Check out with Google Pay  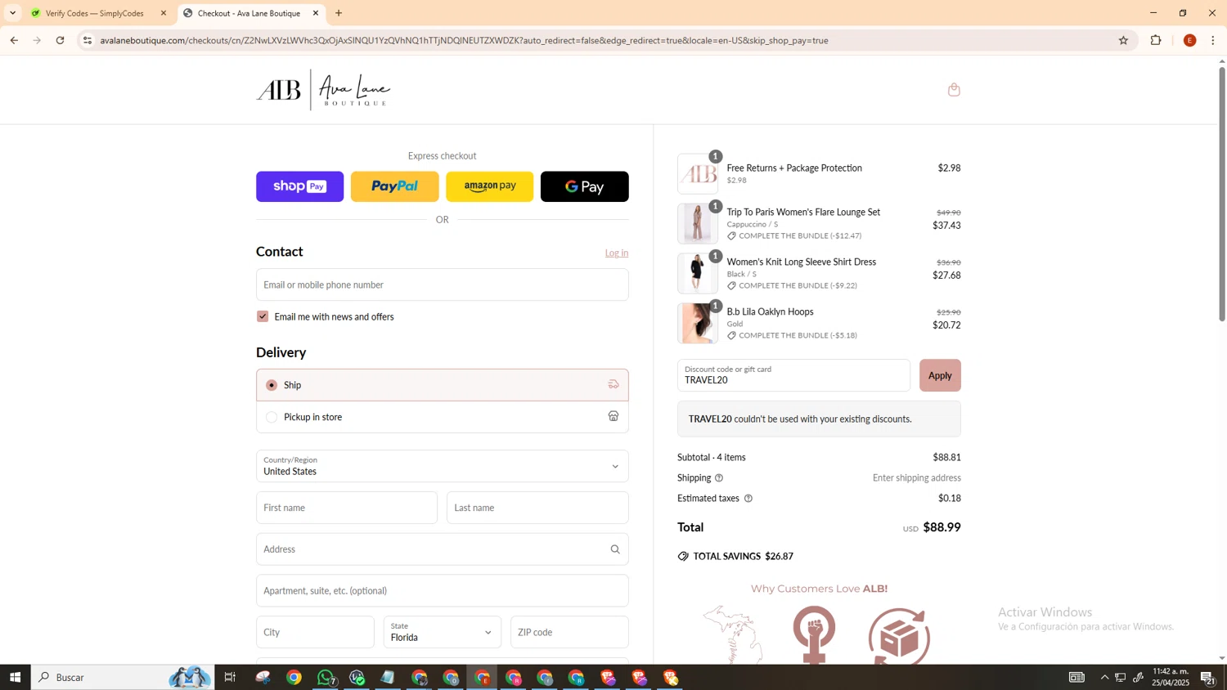coord(584,186)
